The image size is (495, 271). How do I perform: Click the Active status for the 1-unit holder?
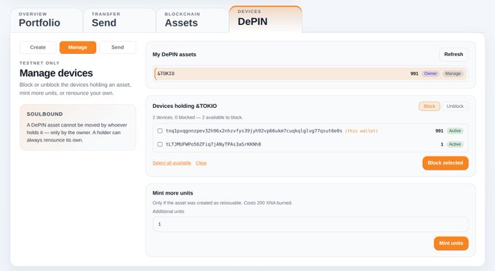(x=455, y=144)
